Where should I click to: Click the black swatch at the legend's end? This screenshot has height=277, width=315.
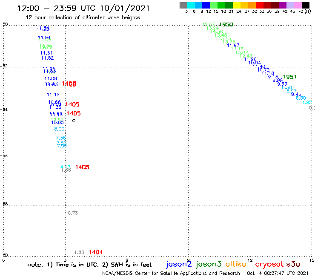305,5
